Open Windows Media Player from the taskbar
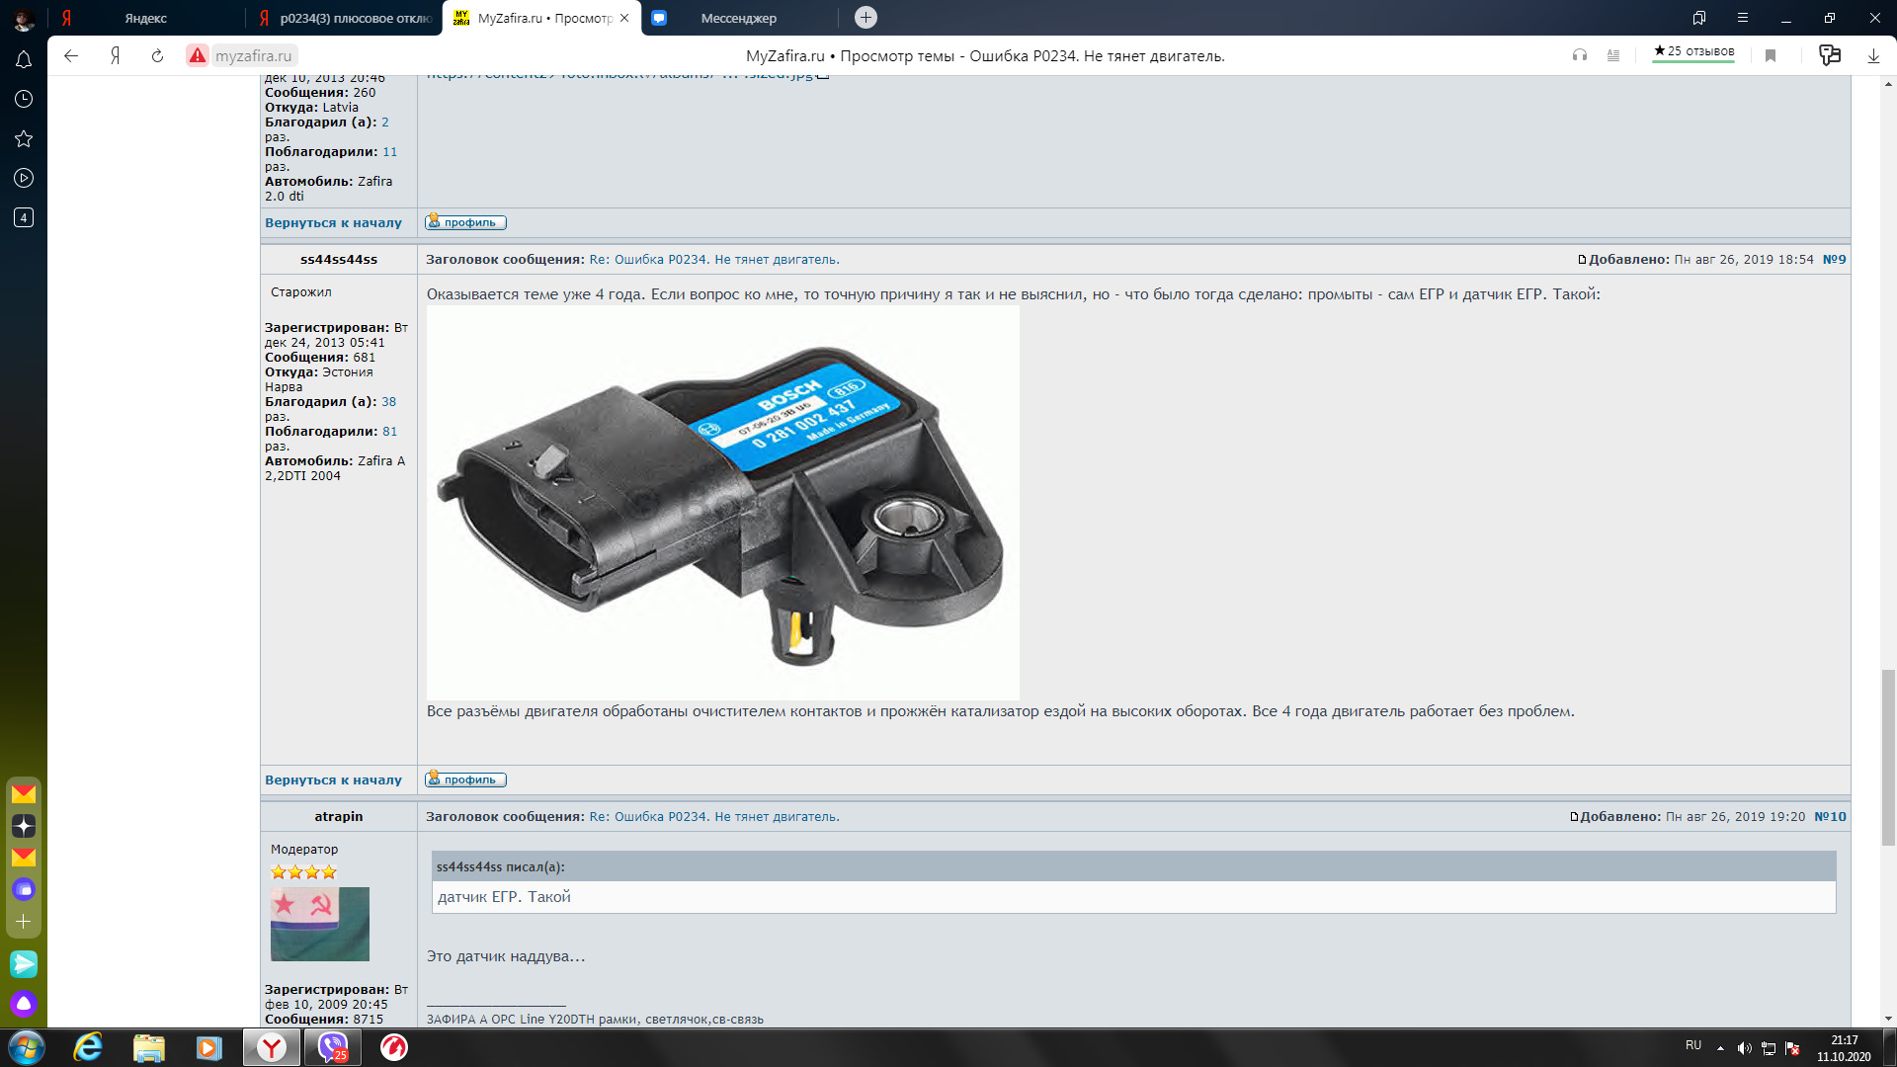Image resolution: width=1897 pixels, height=1067 pixels. click(x=208, y=1047)
